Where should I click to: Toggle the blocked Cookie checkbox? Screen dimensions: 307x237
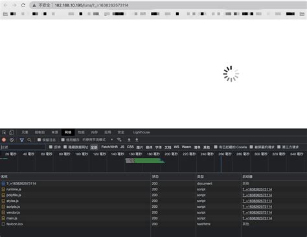pyautogui.click(x=216, y=147)
